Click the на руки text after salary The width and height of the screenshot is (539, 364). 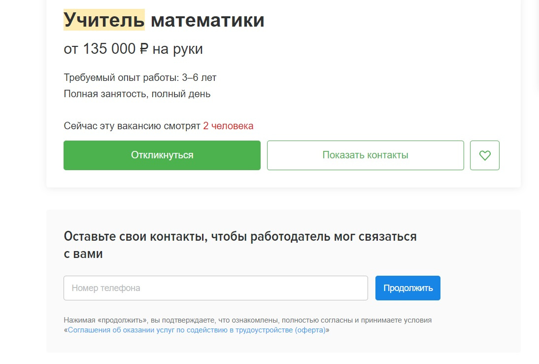point(177,49)
